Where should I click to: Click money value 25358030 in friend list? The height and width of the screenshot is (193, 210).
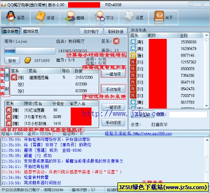(x=188, y=42)
